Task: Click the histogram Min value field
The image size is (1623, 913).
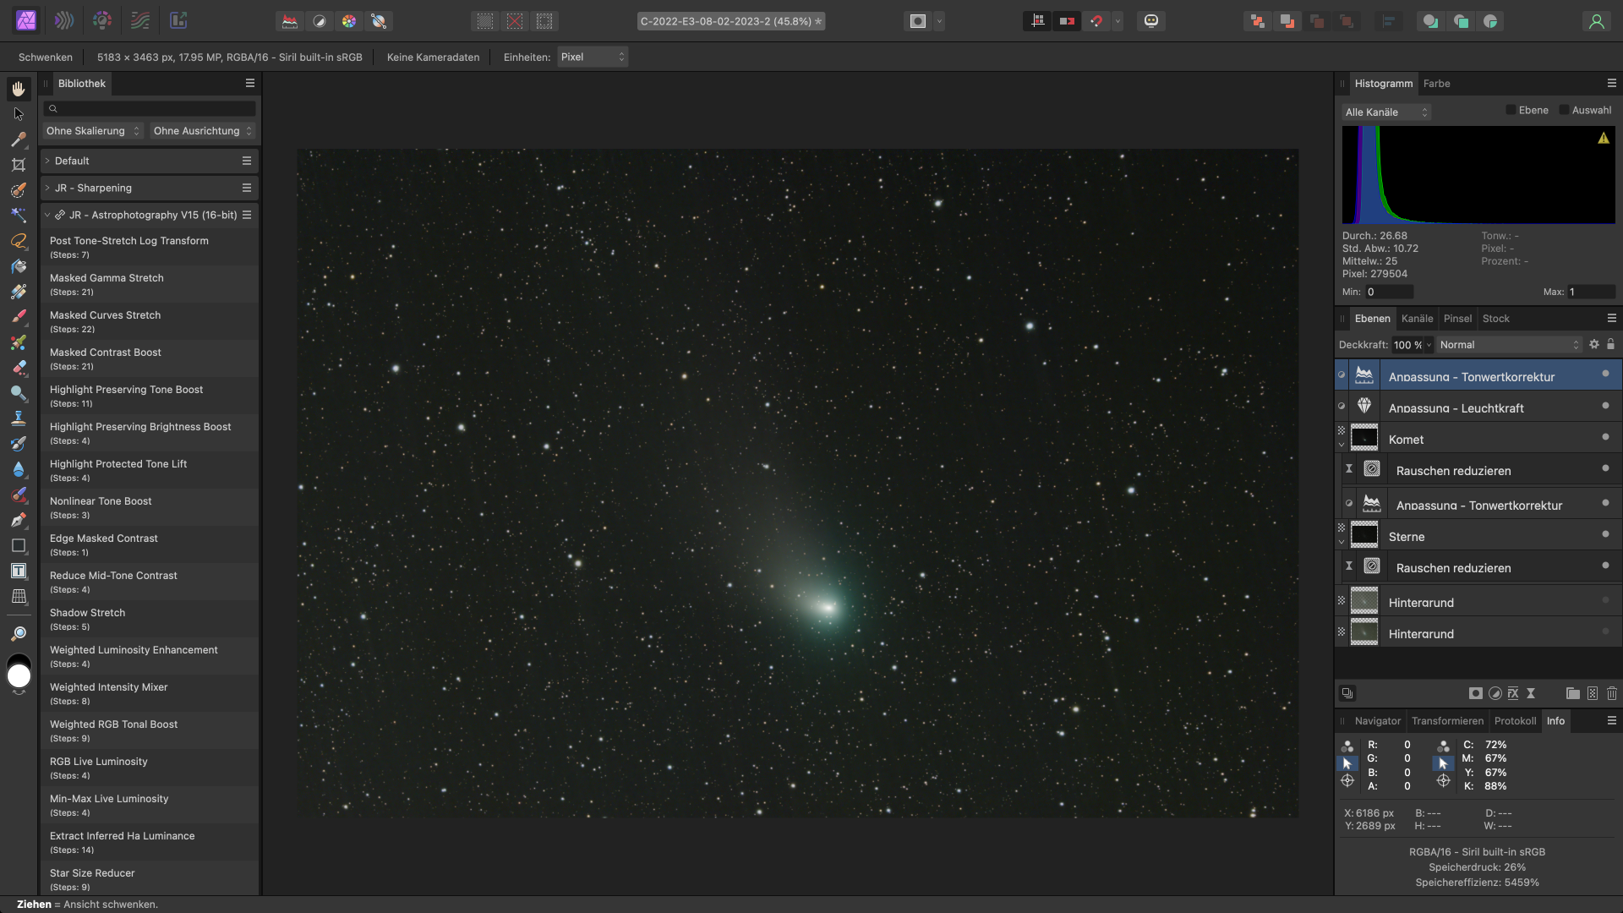Action: pos(1388,292)
